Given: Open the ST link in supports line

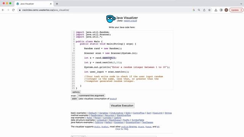Looking at the screenshot, I should (158, 127).
